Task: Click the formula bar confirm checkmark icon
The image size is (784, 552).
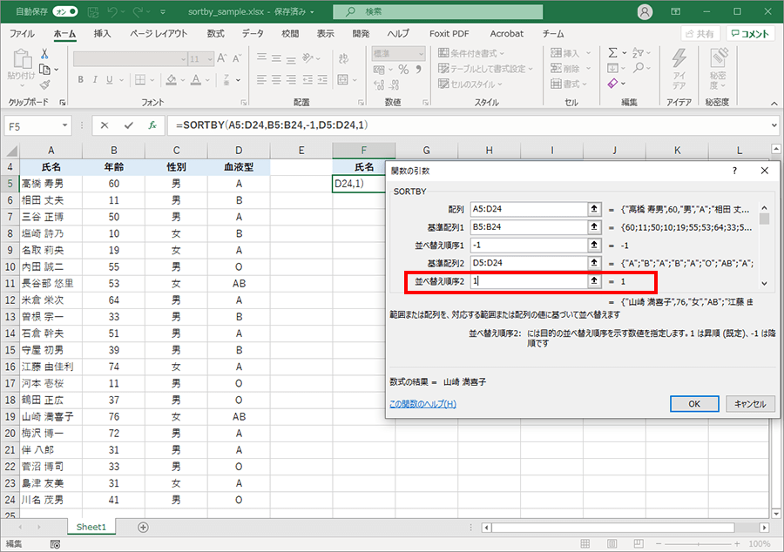Action: click(x=129, y=125)
